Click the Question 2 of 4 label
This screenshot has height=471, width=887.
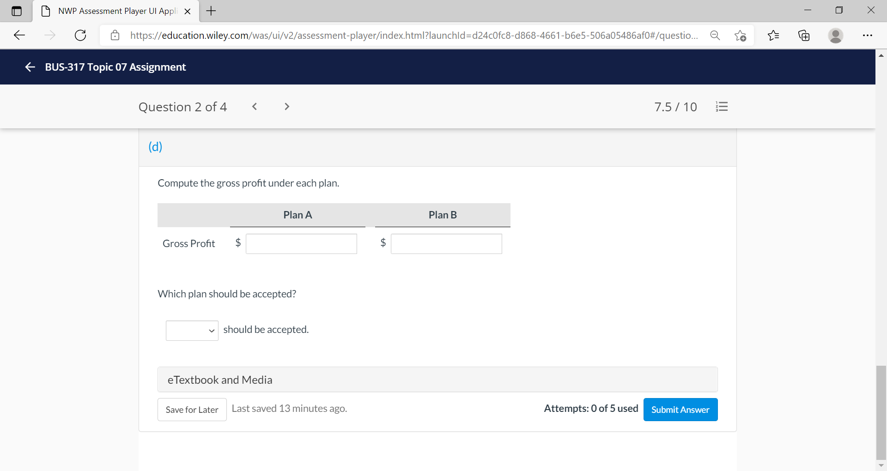click(183, 107)
